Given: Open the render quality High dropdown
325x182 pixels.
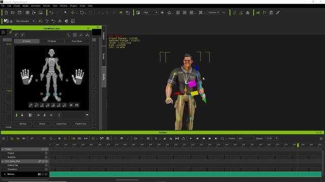Looking at the screenshot, I should [x=150, y=13].
